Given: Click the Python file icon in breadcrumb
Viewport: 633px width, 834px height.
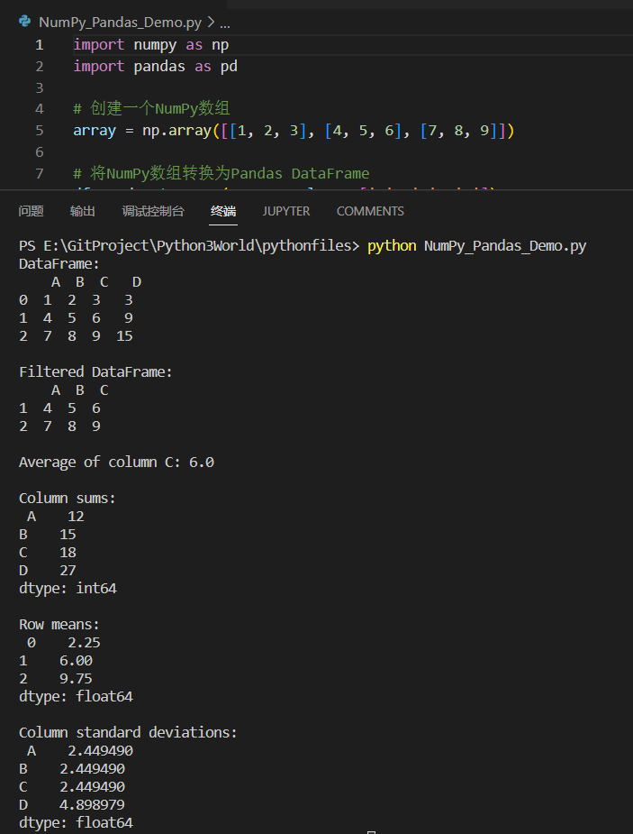Looking at the screenshot, I should click(24, 22).
